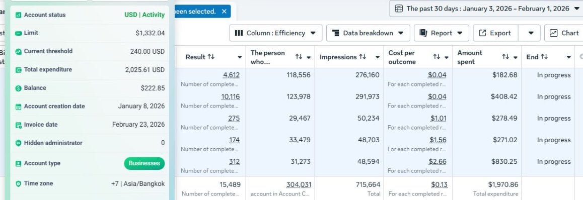Click the Export button
This screenshot has width=583, height=200.
tap(495, 33)
